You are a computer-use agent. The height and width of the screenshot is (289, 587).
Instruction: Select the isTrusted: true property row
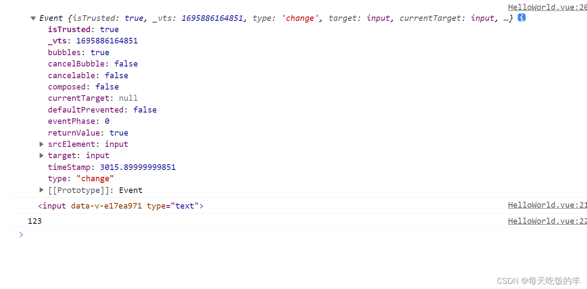pyautogui.click(x=83, y=29)
